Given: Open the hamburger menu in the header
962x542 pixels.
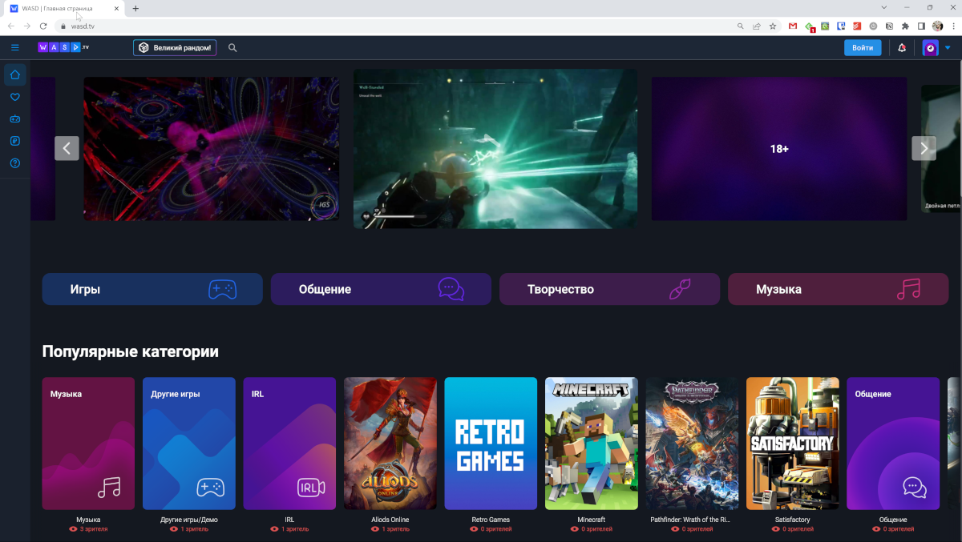Looking at the screenshot, I should point(14,48).
